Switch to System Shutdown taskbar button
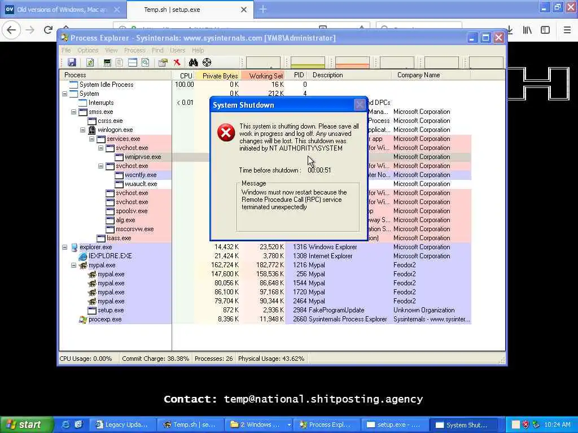The width and height of the screenshot is (578, 433). coord(463,425)
